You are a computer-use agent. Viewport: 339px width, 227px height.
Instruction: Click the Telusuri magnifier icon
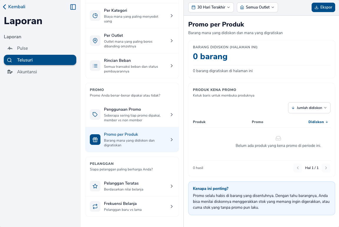(9, 60)
